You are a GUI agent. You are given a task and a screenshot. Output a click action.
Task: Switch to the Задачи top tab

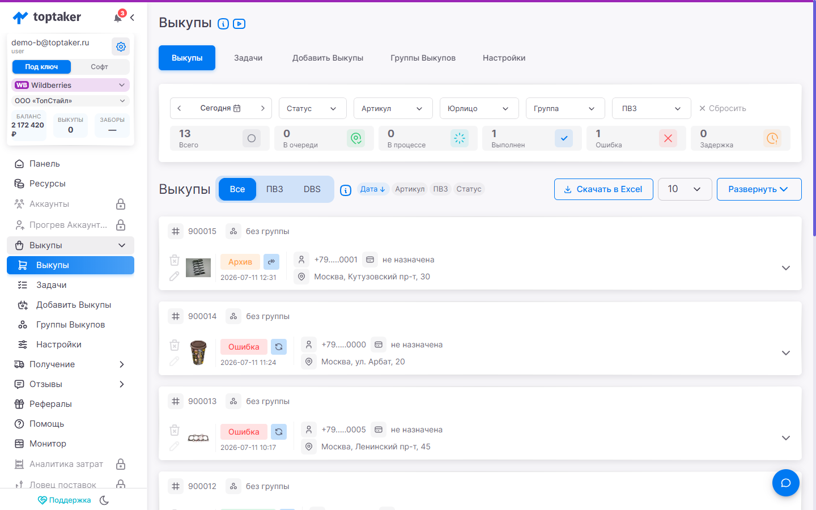click(248, 58)
